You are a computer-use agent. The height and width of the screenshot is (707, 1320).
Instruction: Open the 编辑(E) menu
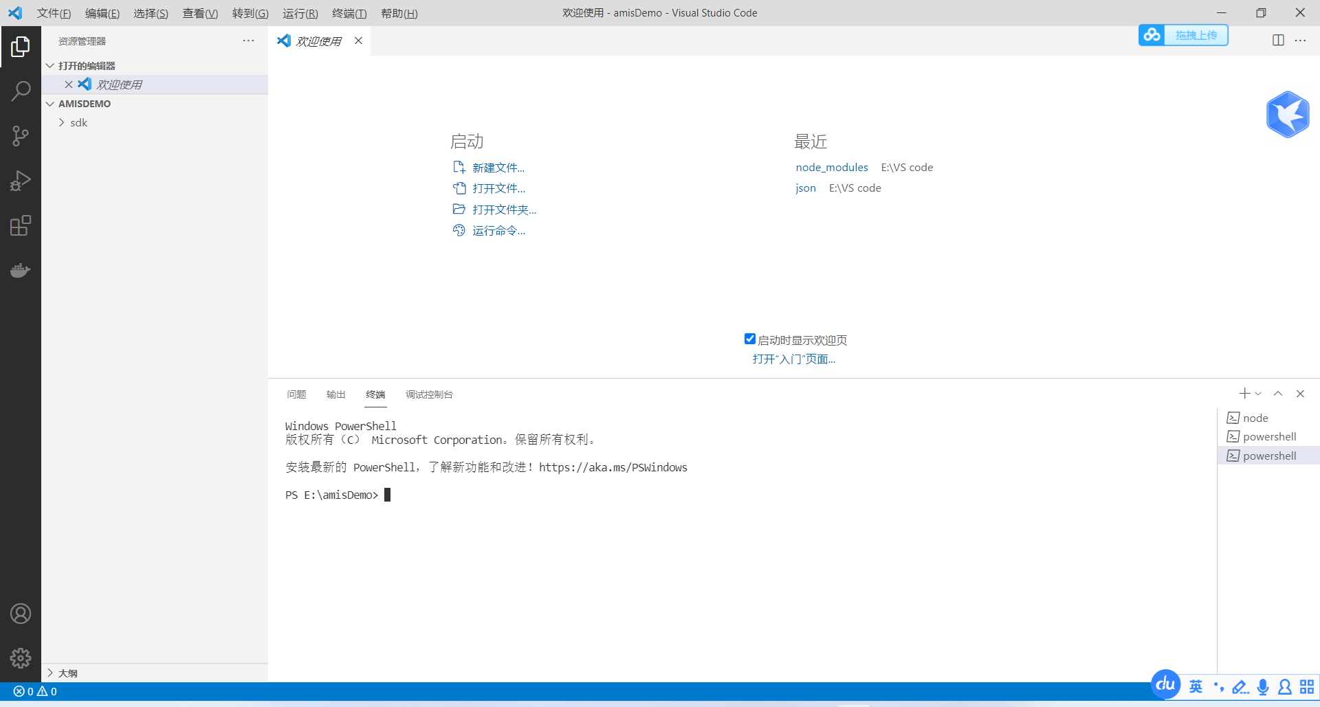[102, 13]
